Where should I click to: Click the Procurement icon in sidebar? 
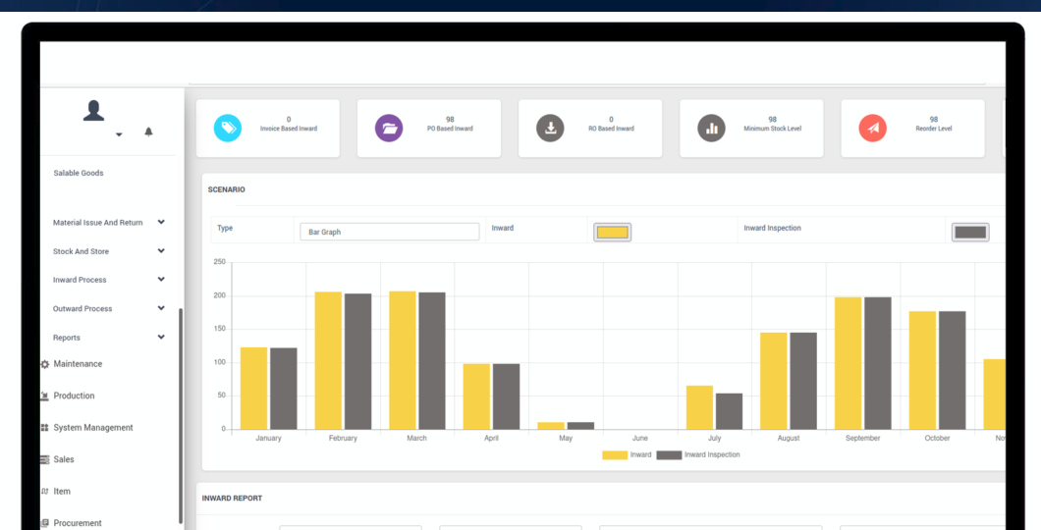click(x=44, y=523)
